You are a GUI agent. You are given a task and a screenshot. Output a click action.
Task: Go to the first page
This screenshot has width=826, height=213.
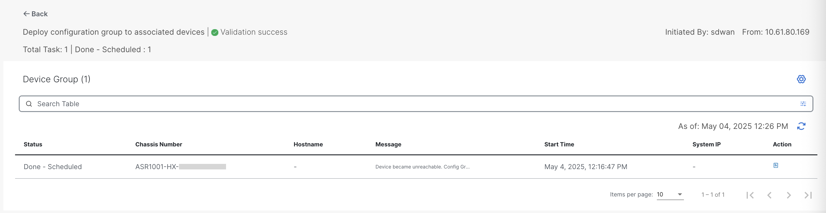(x=750, y=195)
